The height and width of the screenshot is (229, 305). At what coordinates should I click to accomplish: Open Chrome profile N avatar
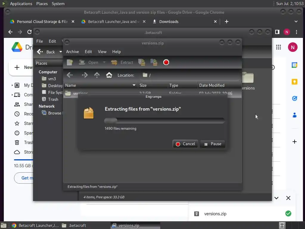pyautogui.click(x=287, y=32)
